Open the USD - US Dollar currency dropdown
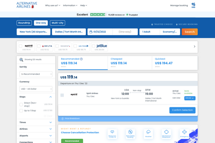 click(x=36, y=89)
